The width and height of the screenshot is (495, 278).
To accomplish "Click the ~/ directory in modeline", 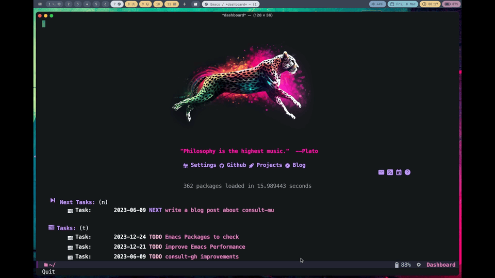I will point(52,265).
